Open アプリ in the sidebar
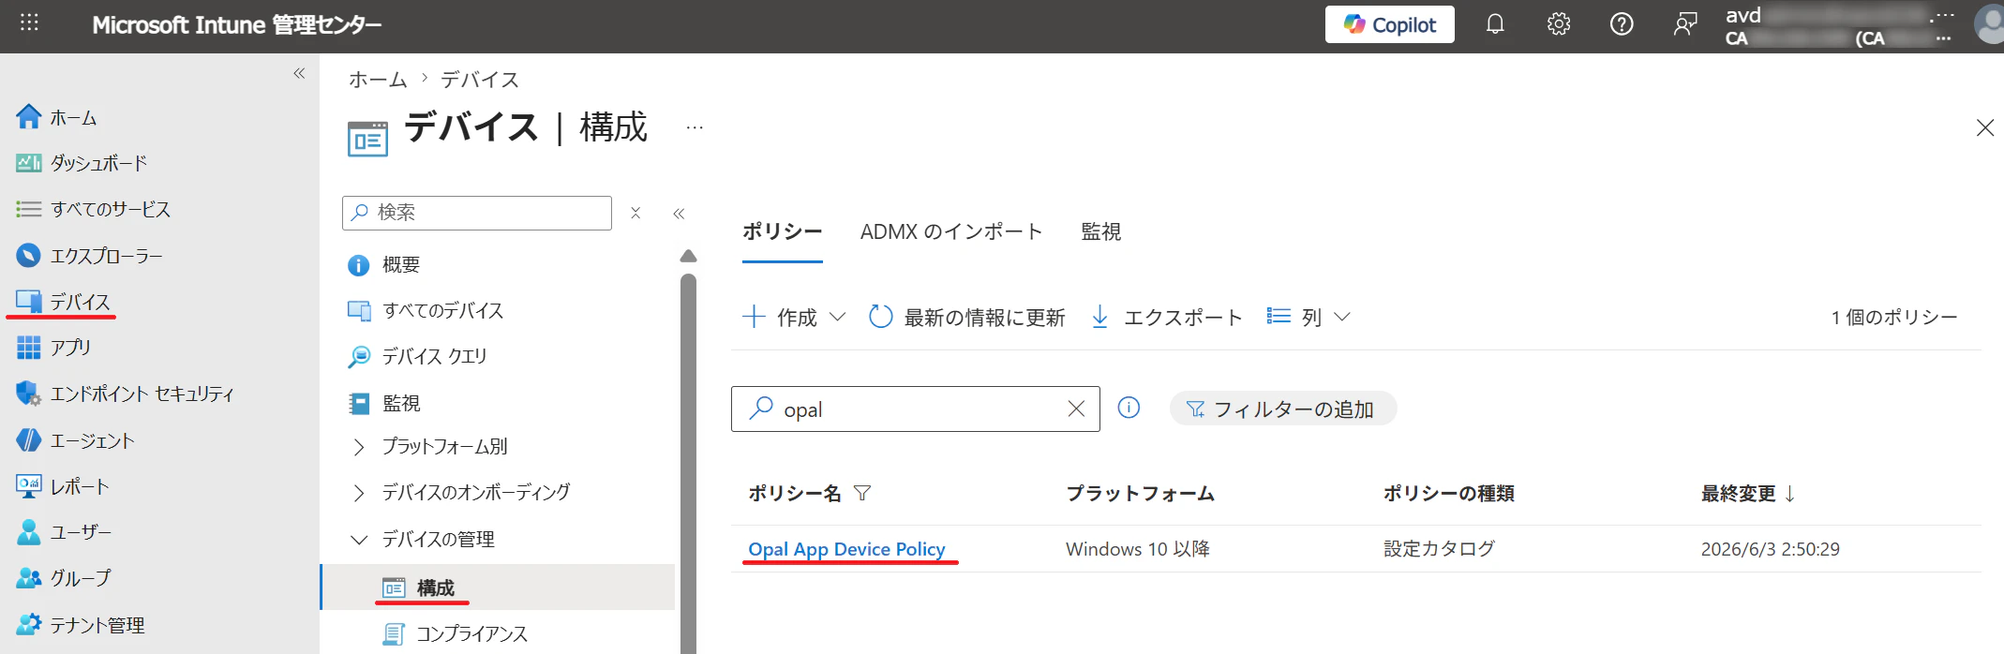Viewport: 2004px width, 654px height. point(54,347)
